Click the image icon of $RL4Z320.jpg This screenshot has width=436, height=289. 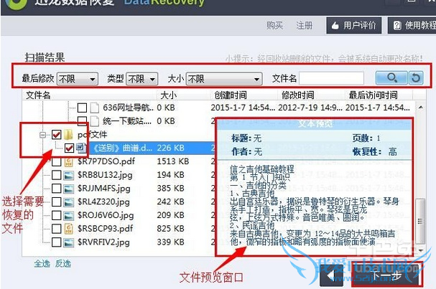click(68, 202)
